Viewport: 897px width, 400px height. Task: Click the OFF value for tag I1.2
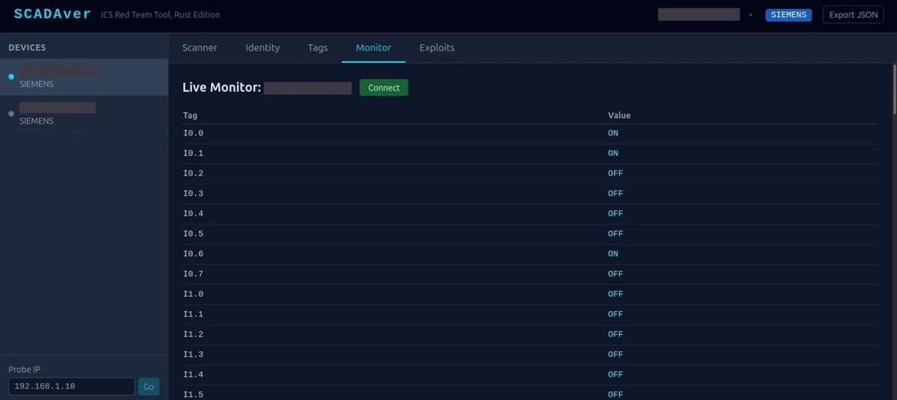[x=615, y=335]
